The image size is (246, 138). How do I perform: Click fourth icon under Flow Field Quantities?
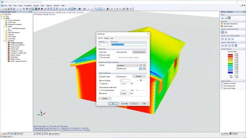pos(233,39)
